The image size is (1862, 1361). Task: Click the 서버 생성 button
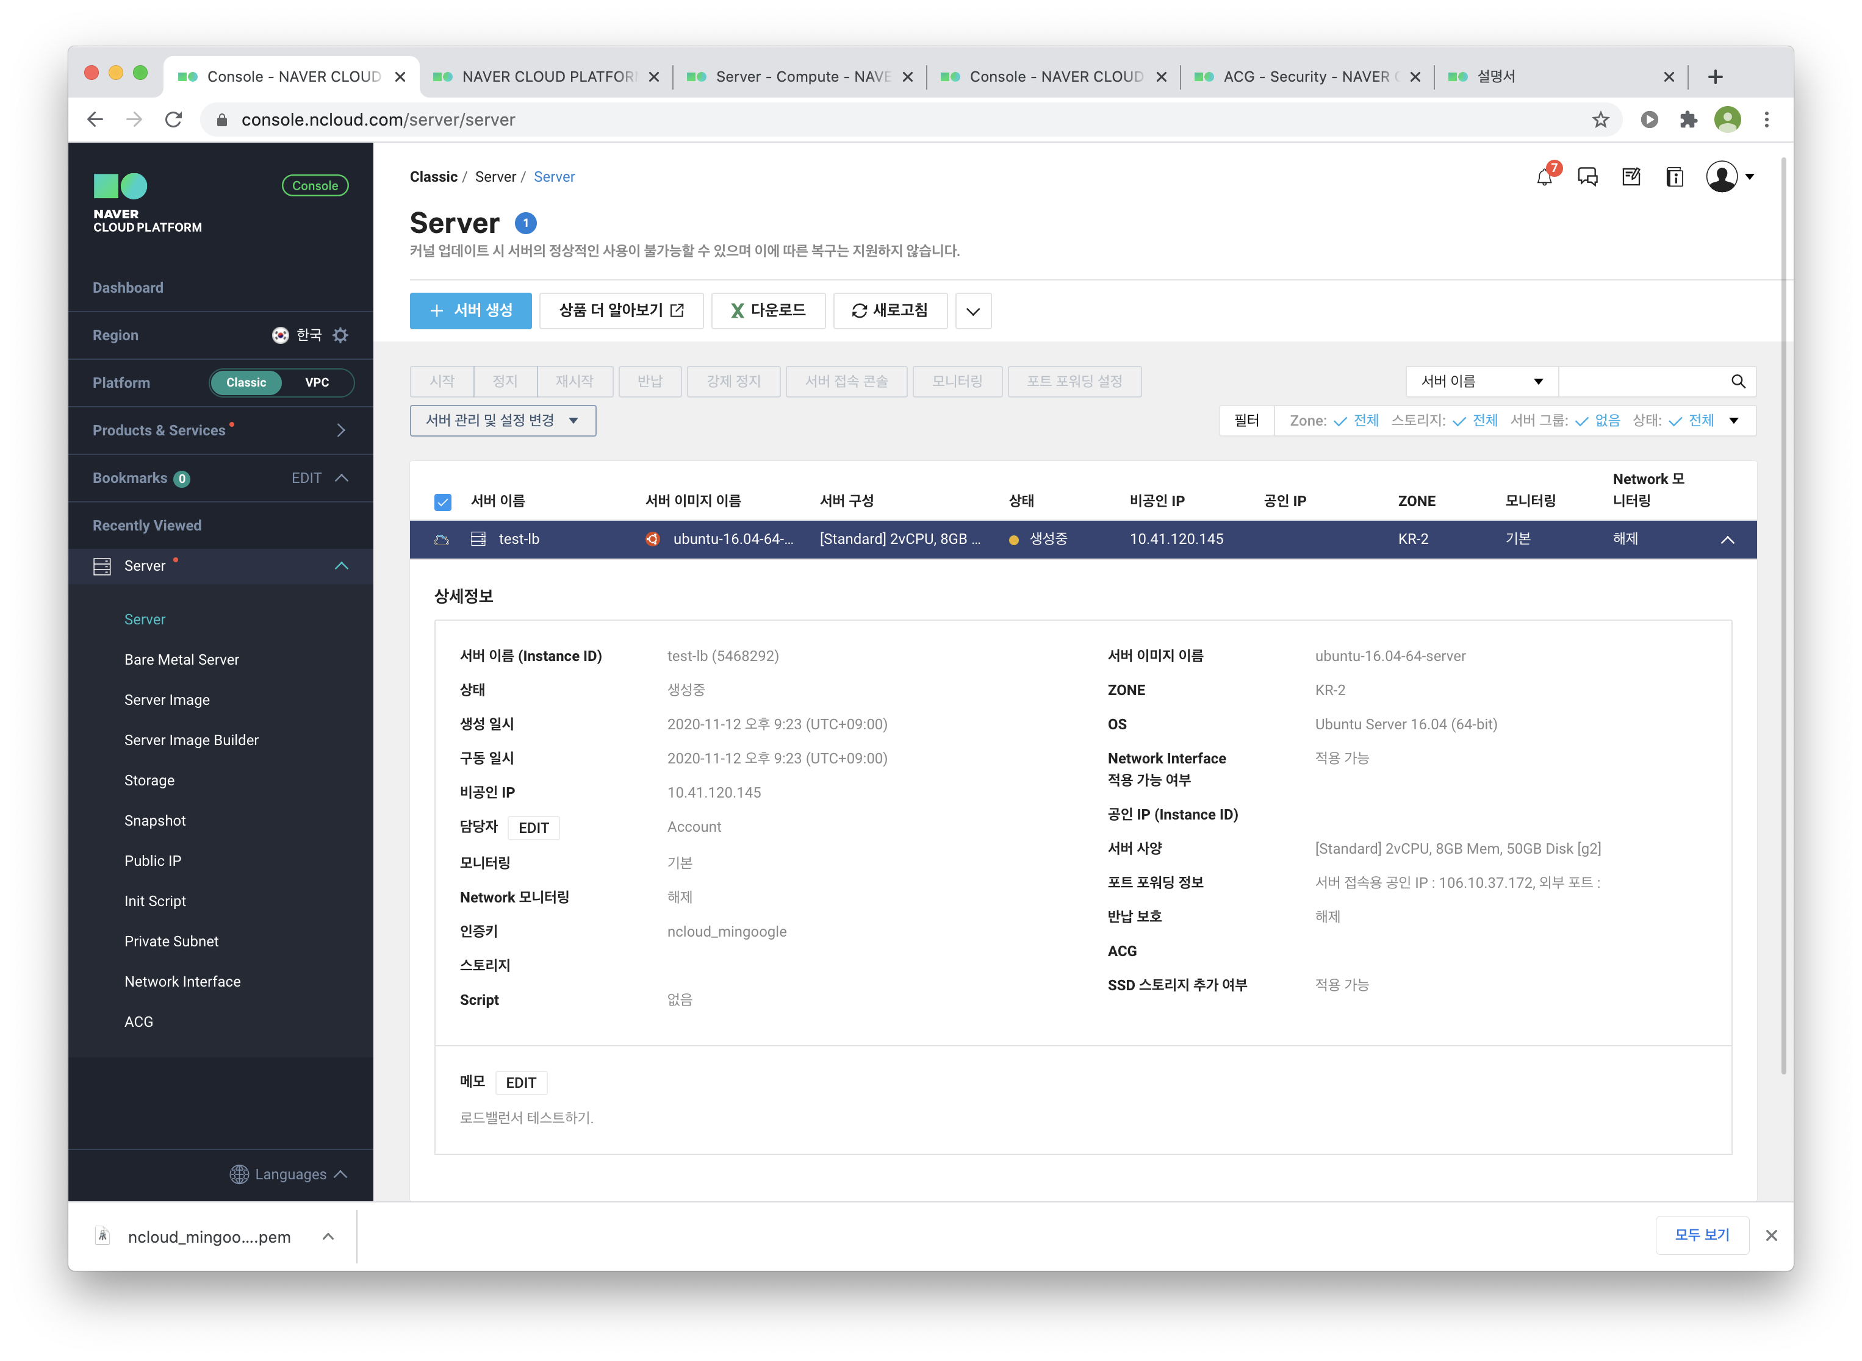coord(470,310)
